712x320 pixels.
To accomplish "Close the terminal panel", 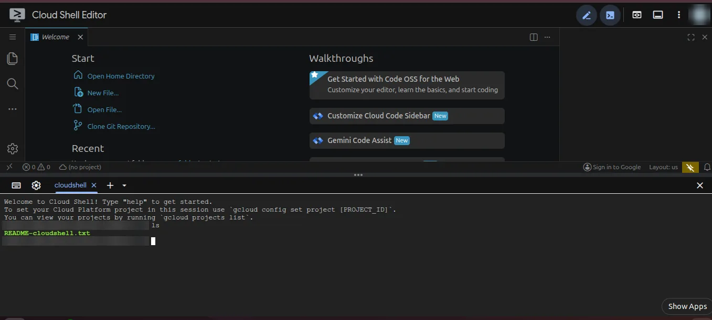I will pyautogui.click(x=700, y=185).
